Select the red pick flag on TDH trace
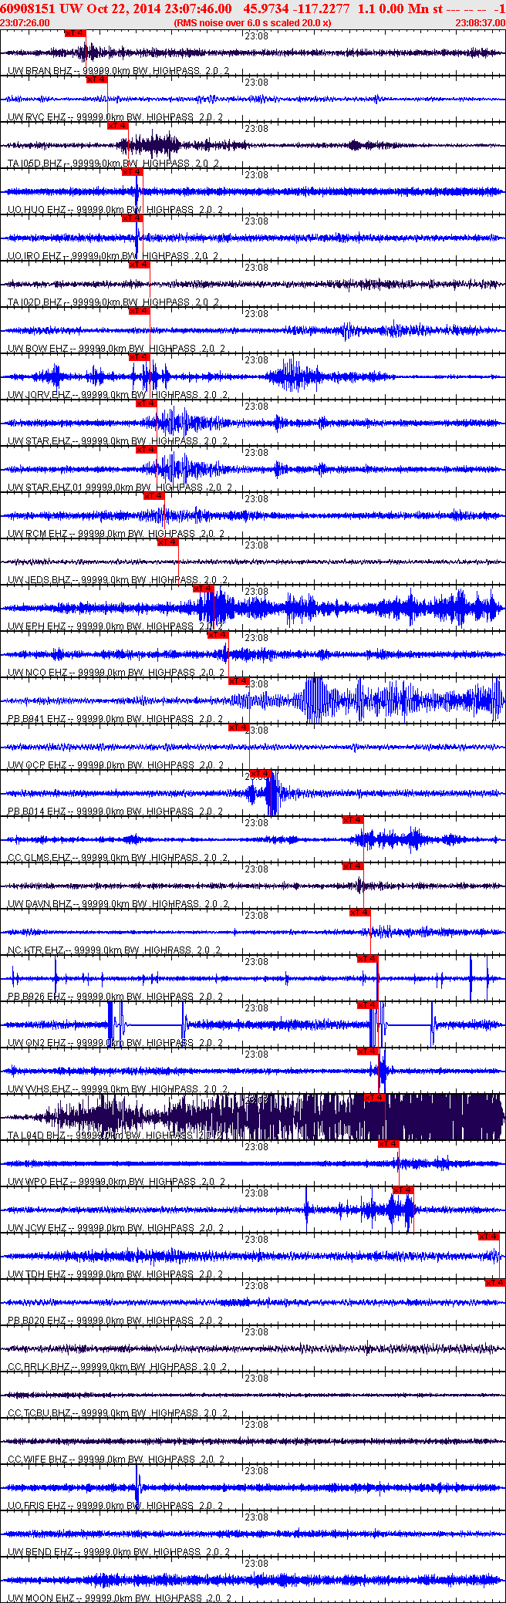The height and width of the screenshot is (1603, 506). [489, 1237]
